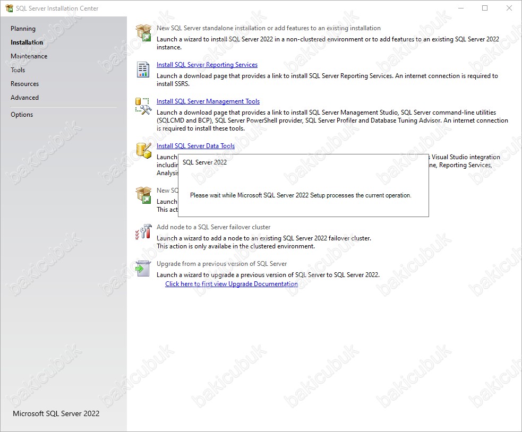Open Install SQL Server Management Tools link
522x432 pixels.
pyautogui.click(x=208, y=101)
